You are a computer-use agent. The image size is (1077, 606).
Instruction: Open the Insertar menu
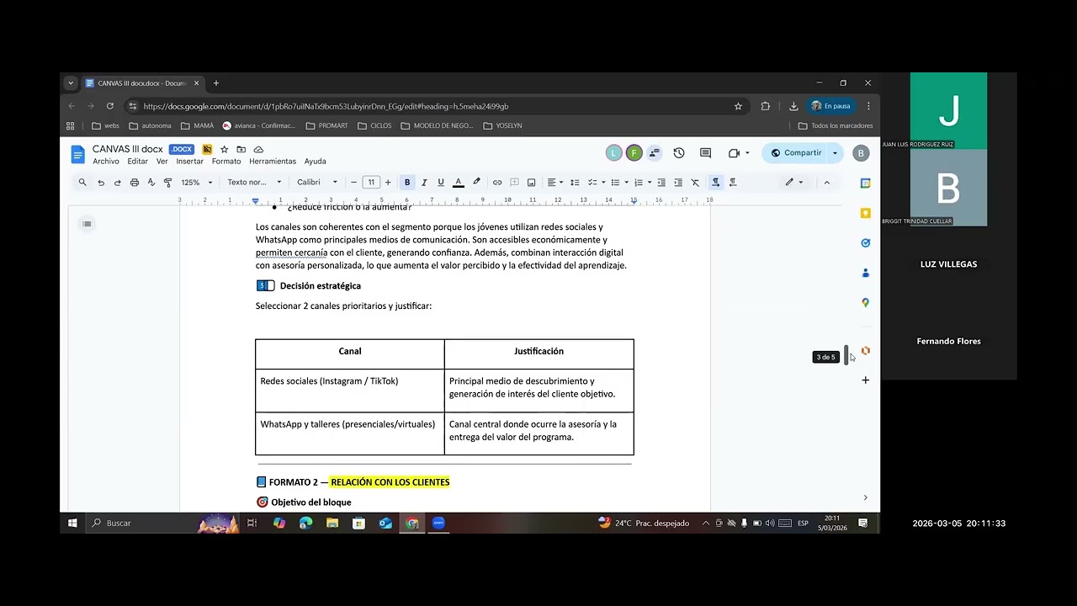tap(189, 162)
